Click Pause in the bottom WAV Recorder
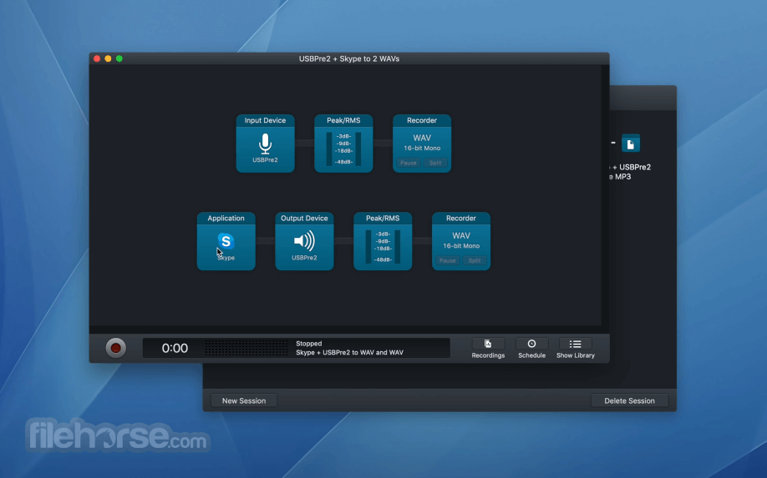 447,260
